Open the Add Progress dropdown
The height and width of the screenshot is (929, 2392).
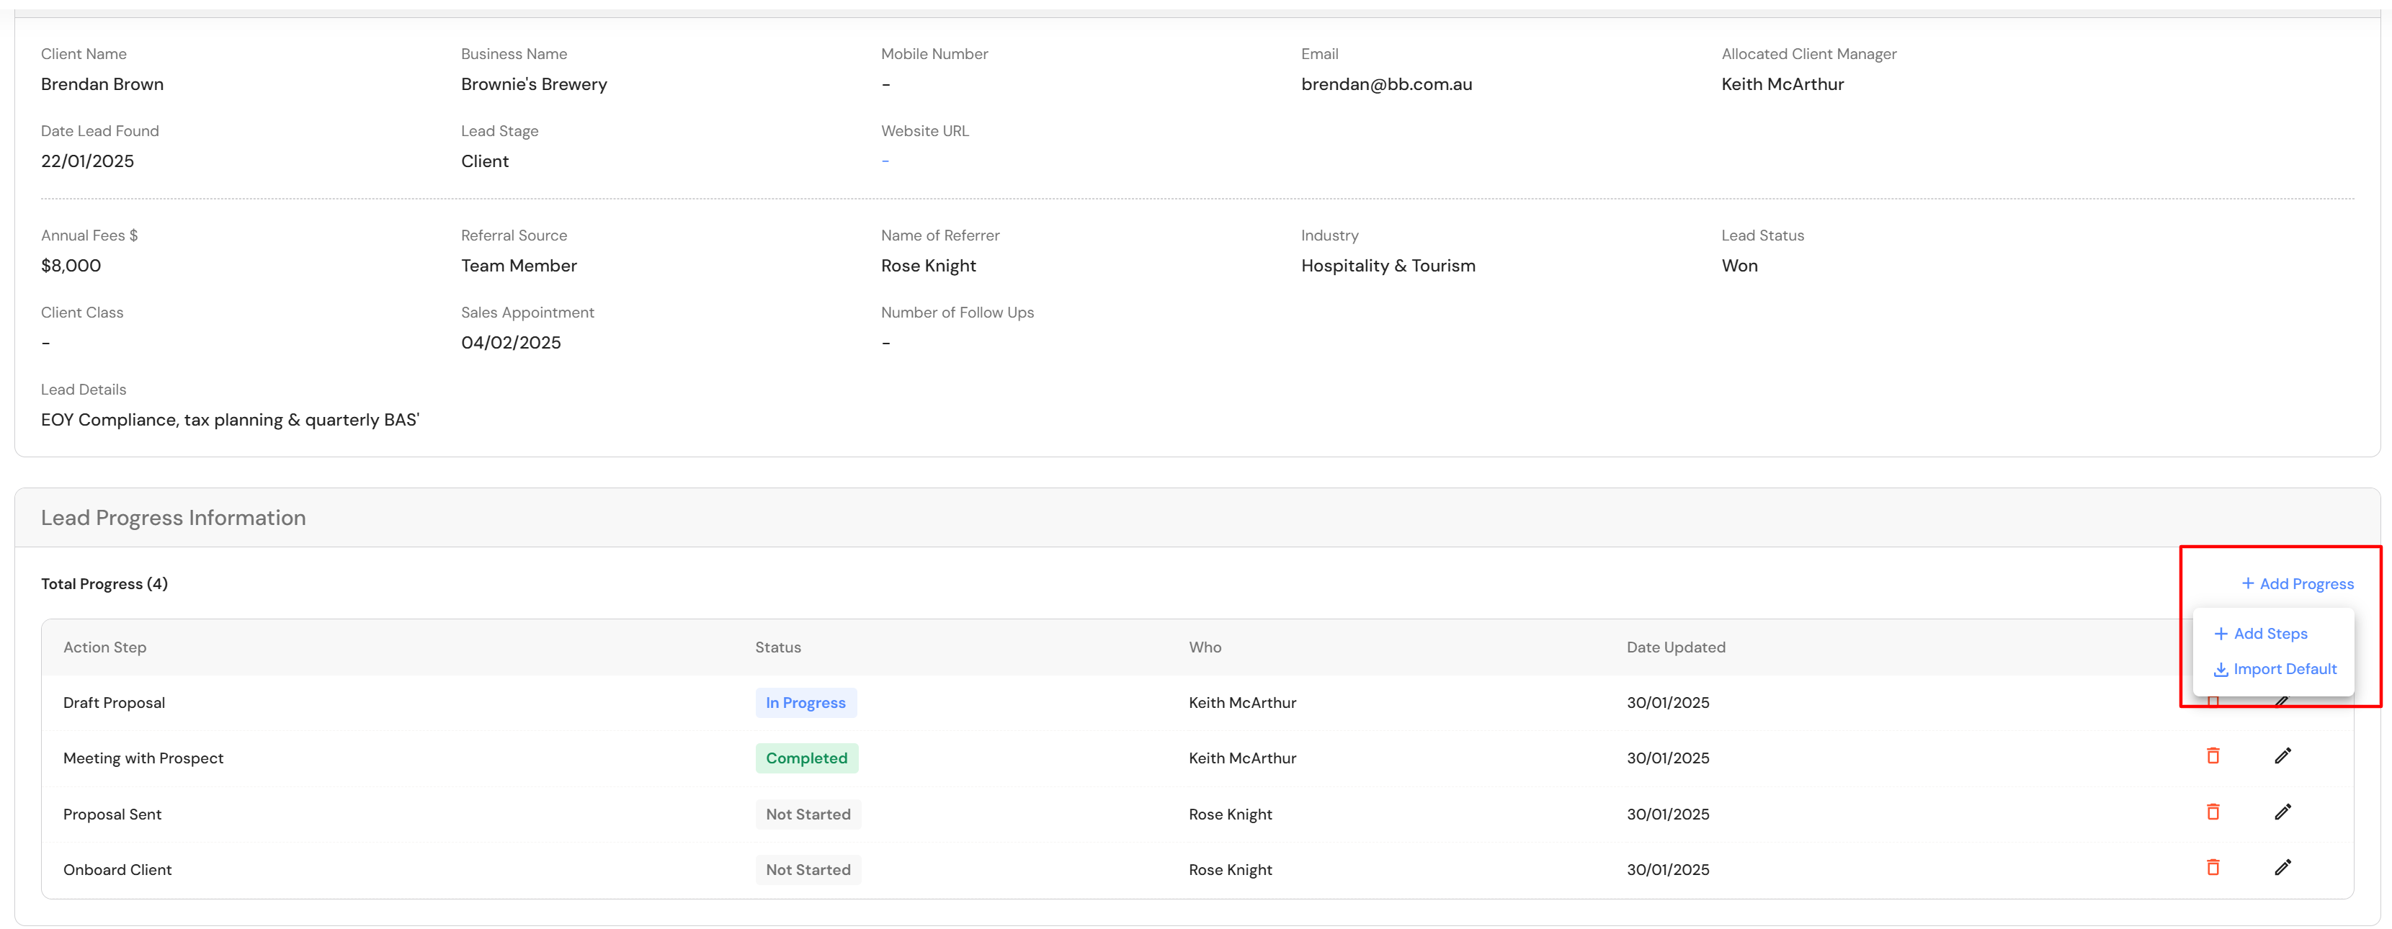[x=2298, y=584]
